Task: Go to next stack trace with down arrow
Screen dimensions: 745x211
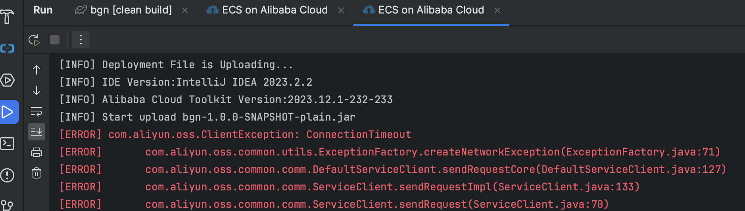Action: tap(36, 90)
